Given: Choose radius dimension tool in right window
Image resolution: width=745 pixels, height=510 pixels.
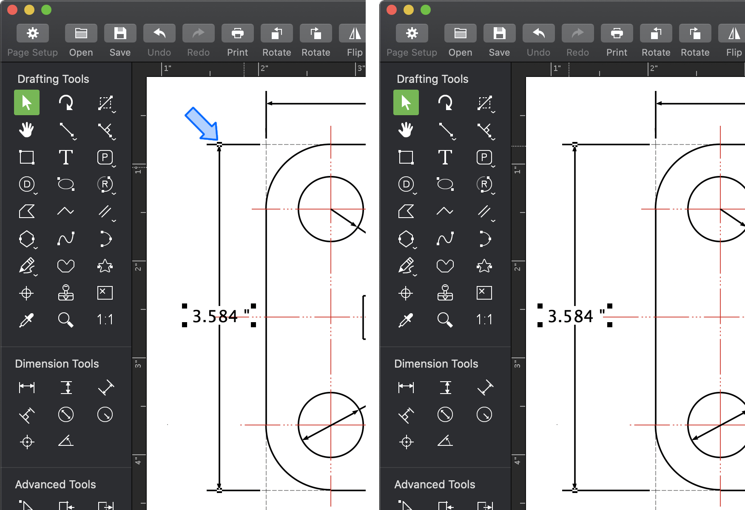Looking at the screenshot, I should (484, 414).
